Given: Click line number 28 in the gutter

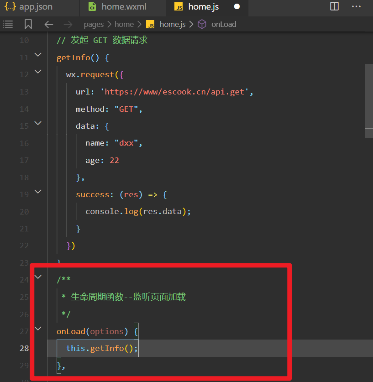Looking at the screenshot, I should [24, 348].
